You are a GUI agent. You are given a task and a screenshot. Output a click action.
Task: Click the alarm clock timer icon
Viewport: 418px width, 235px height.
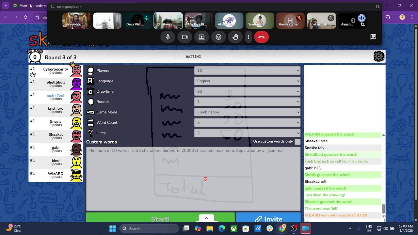(35, 56)
